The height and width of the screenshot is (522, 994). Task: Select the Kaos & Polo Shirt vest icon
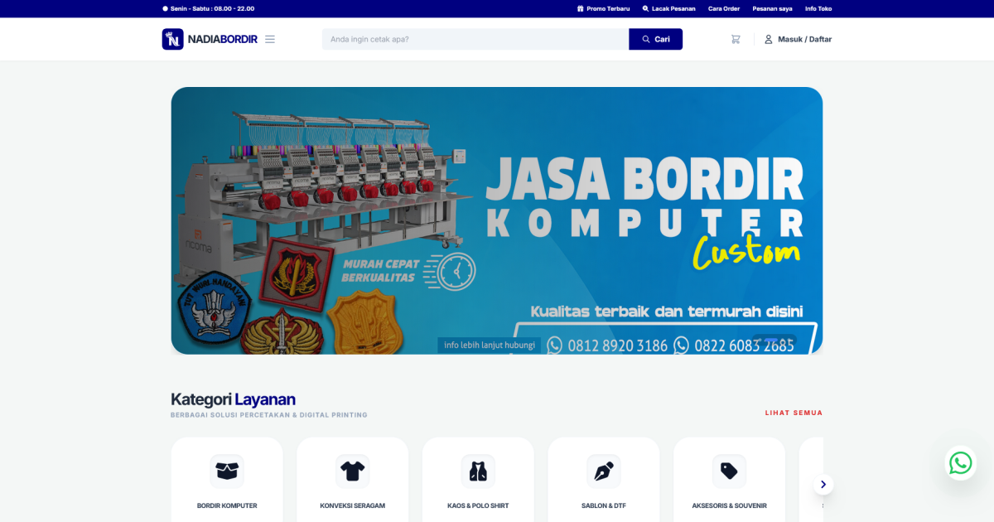pos(478,471)
